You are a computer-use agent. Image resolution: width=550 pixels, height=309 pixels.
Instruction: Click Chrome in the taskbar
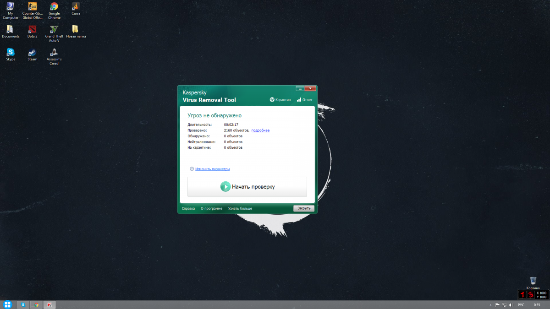[x=37, y=304]
